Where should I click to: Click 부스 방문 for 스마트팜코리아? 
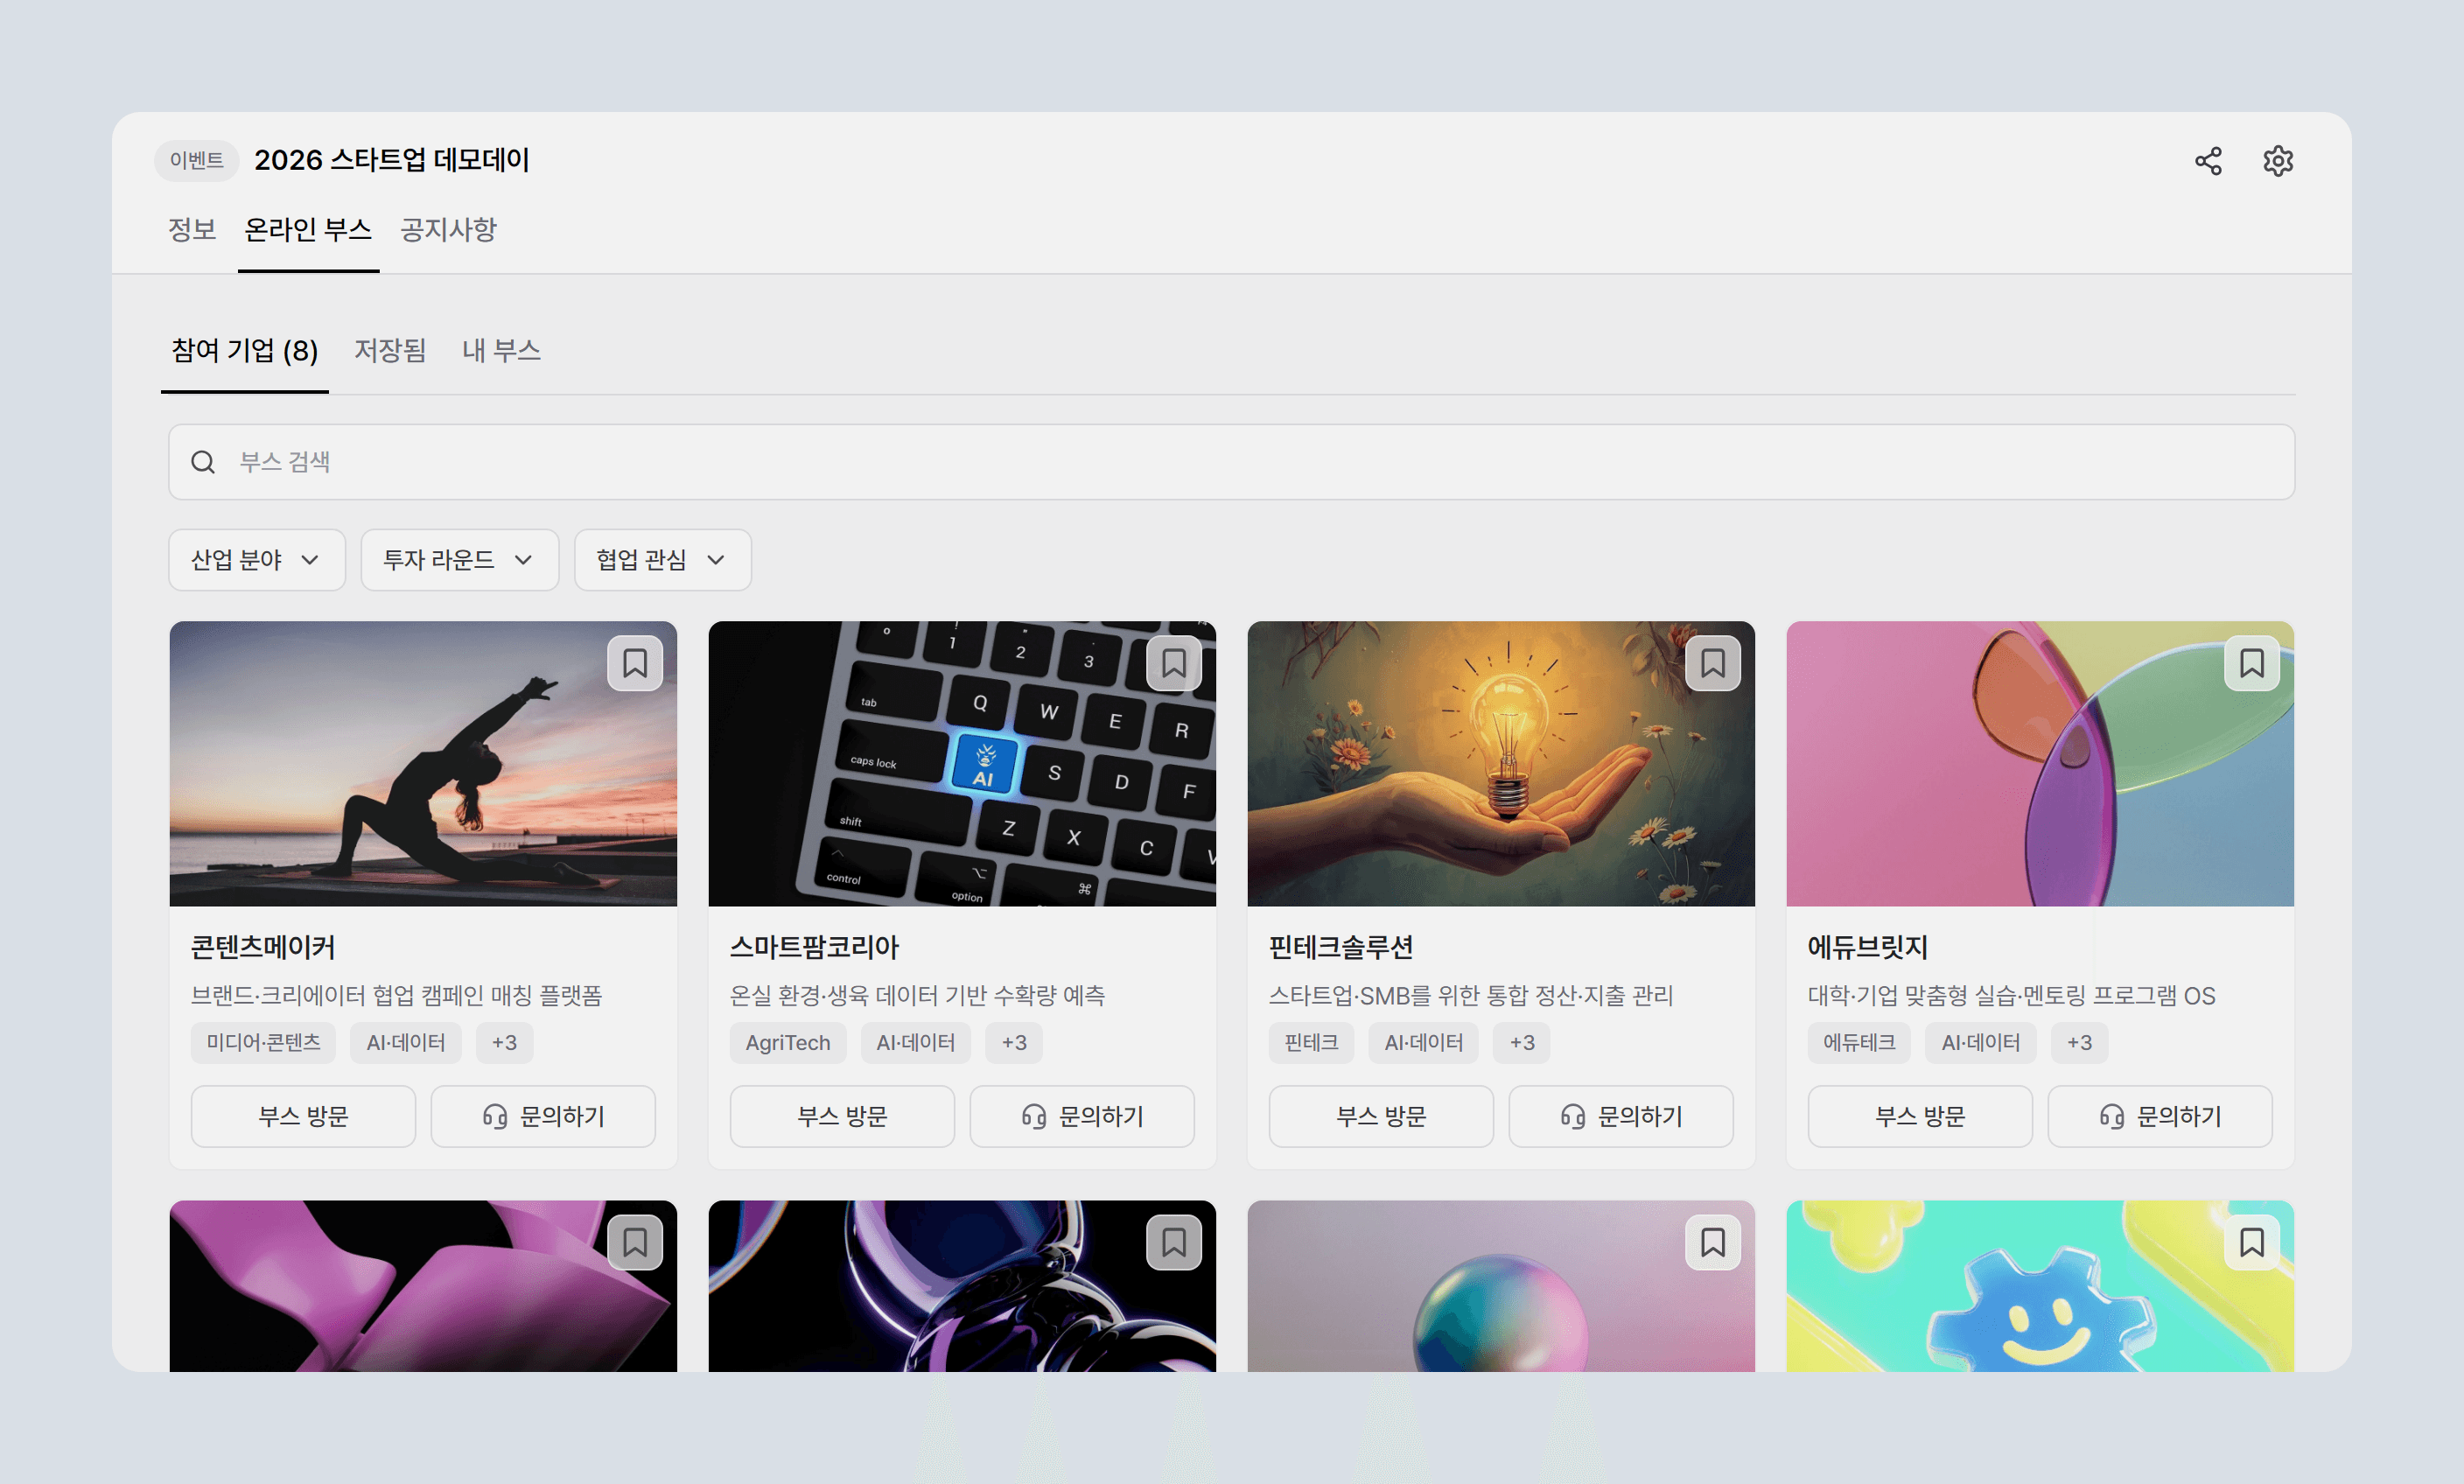(842, 1116)
